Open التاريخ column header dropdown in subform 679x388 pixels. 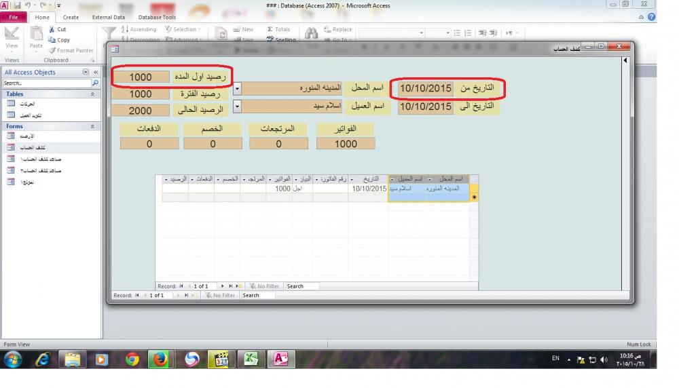click(x=352, y=179)
